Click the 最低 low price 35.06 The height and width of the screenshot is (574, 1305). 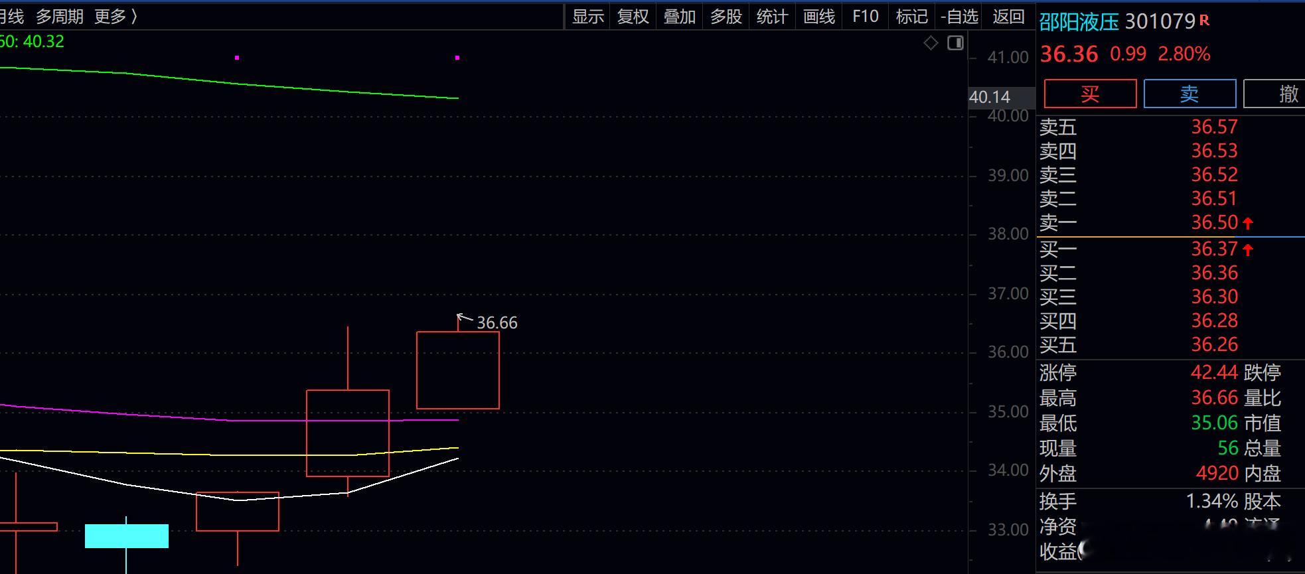click(1214, 423)
